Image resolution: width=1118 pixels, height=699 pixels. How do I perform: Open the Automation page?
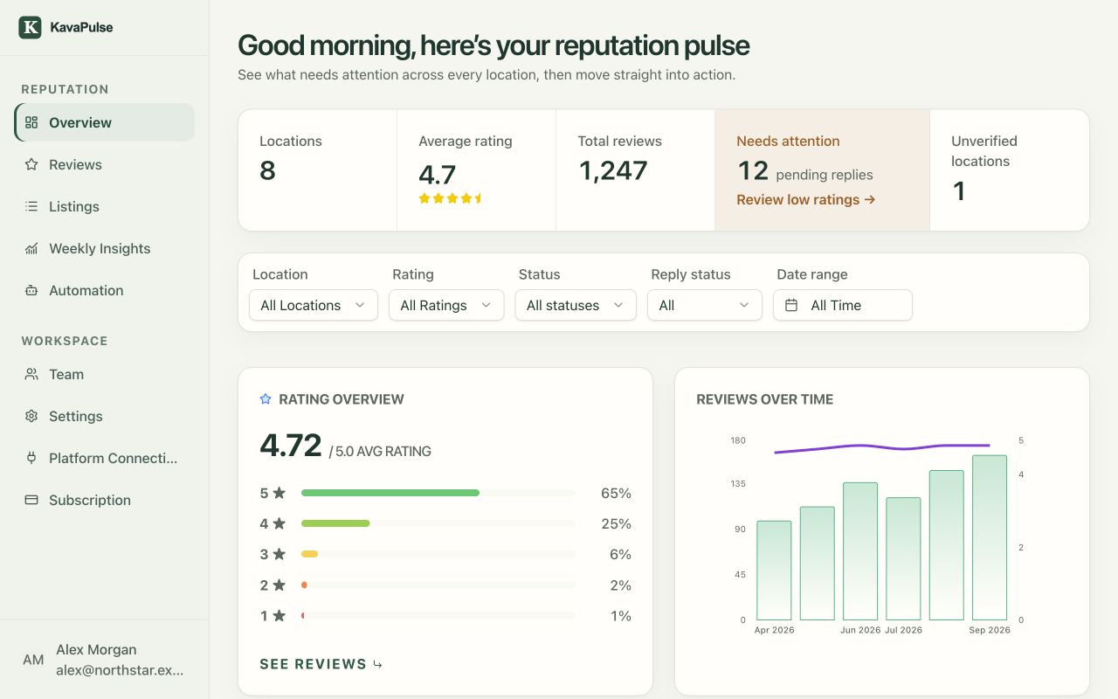click(105, 290)
